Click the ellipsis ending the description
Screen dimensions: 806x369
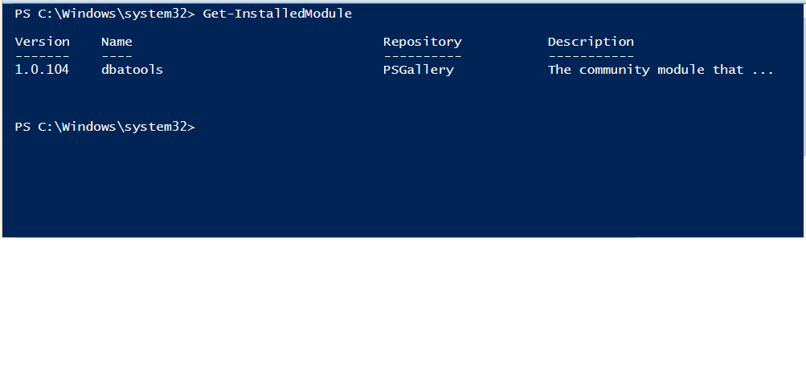pos(763,70)
